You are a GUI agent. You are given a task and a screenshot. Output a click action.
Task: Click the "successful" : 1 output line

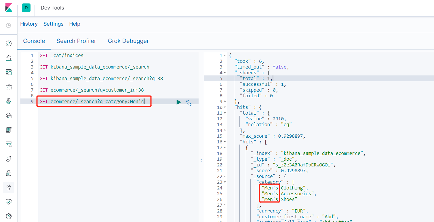point(263,84)
